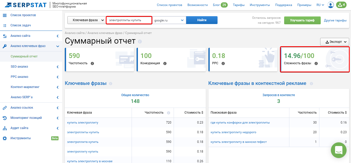Image resolution: width=351 pixels, height=163 pixels.
Task: Expand the Анализ сайта sidebar section
Action: pyautogui.click(x=57, y=36)
